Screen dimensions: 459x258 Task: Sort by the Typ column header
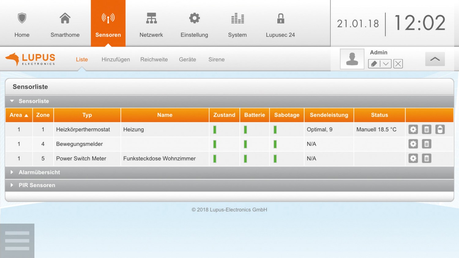[87, 115]
